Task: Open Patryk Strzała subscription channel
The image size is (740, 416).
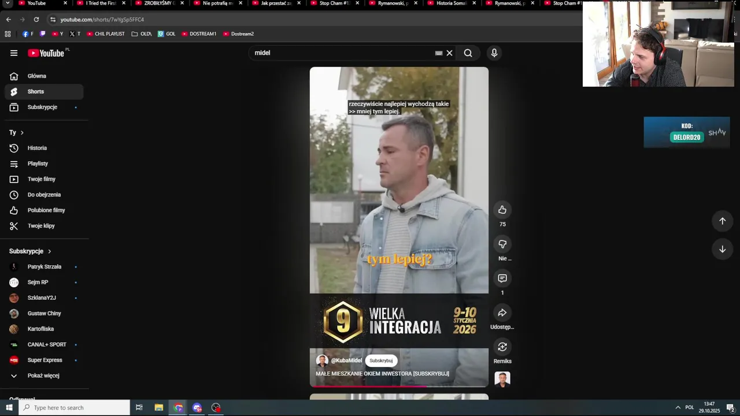Action: coord(44,267)
